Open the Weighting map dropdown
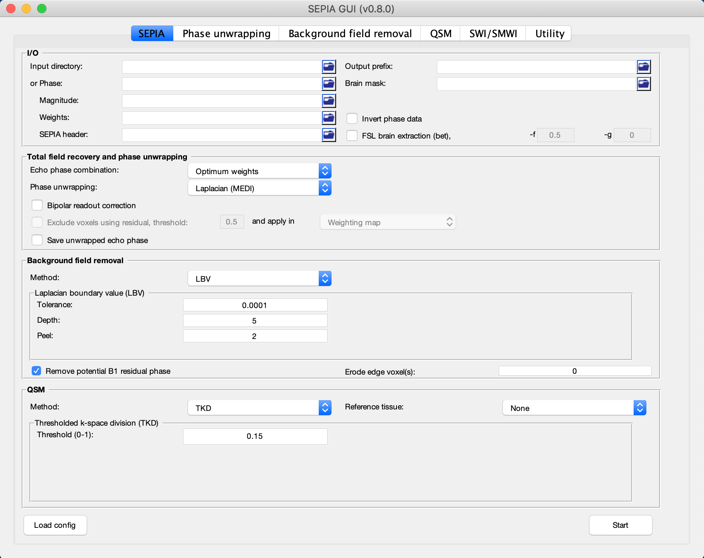704x558 pixels. point(388,222)
